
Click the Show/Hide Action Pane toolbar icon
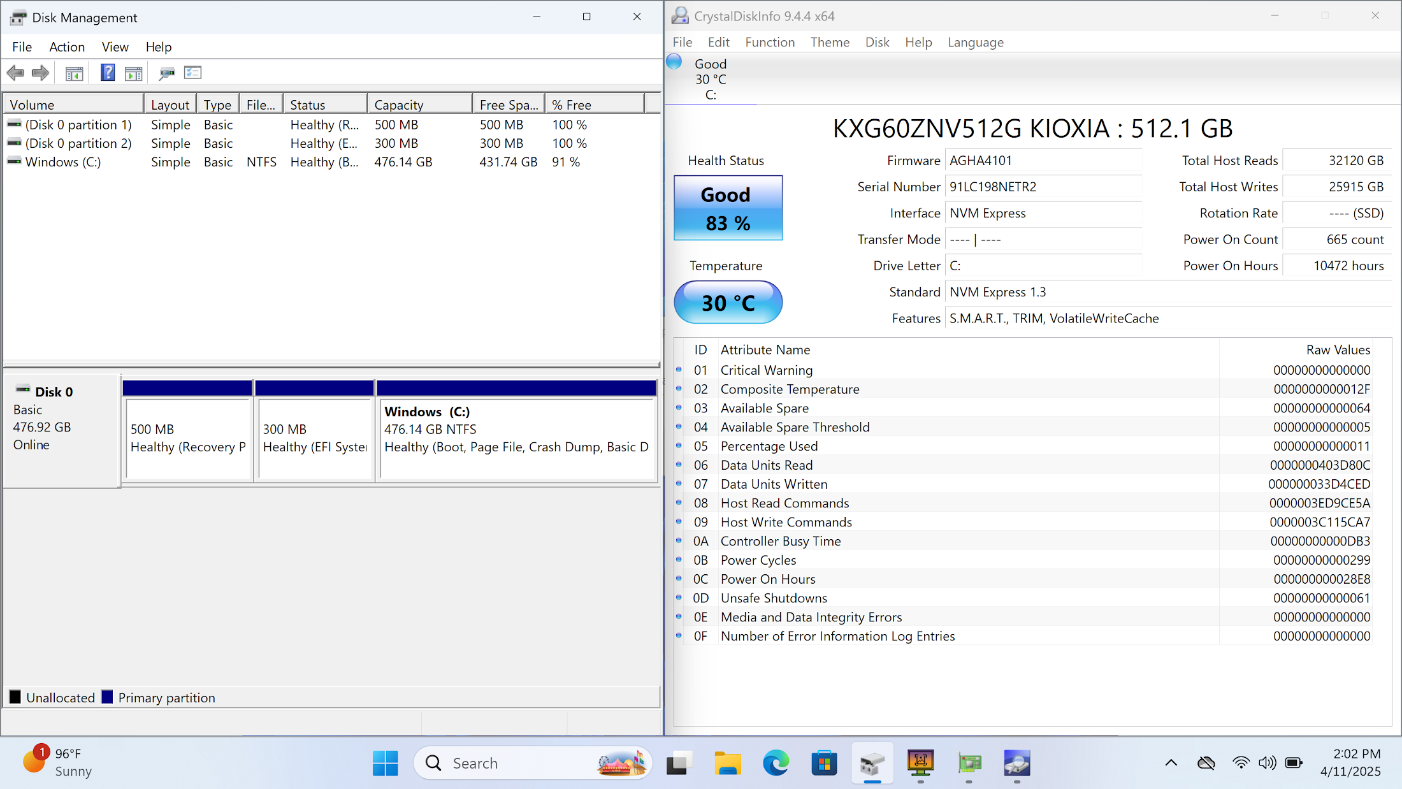point(134,73)
